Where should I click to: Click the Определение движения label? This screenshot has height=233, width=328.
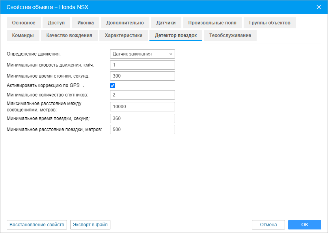coord(34,54)
